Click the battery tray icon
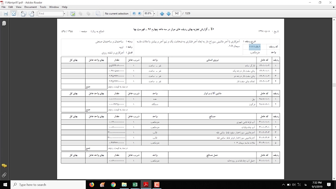 (x=289, y=185)
